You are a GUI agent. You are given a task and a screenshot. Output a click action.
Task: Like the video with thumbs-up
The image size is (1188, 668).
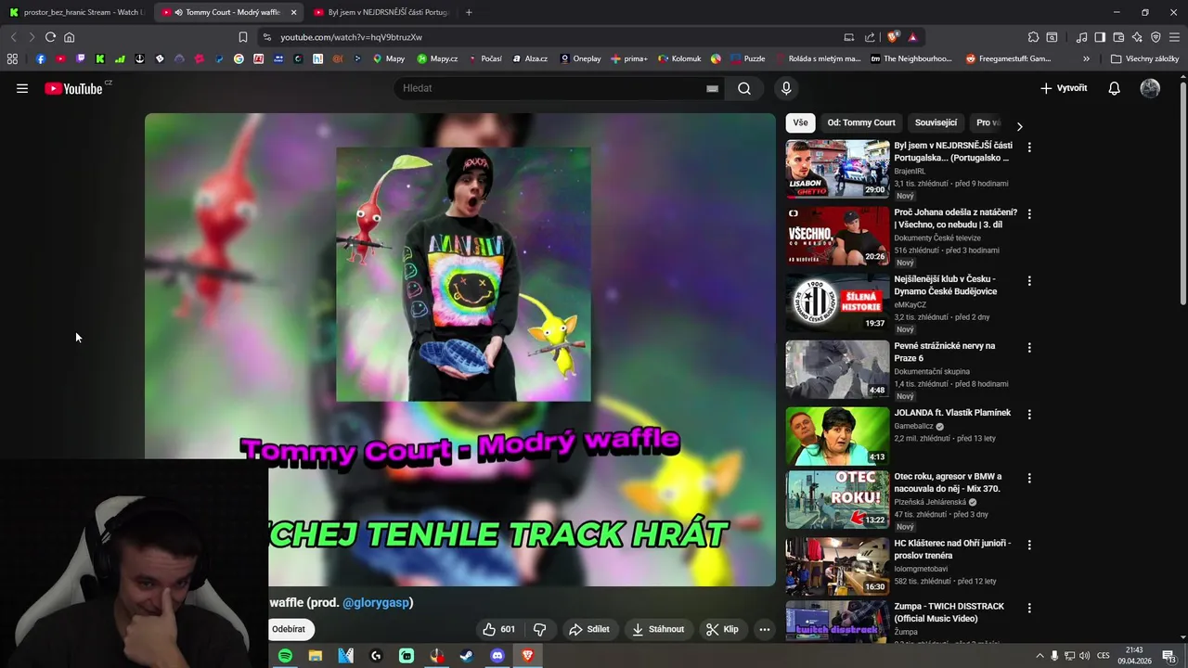coord(498,629)
